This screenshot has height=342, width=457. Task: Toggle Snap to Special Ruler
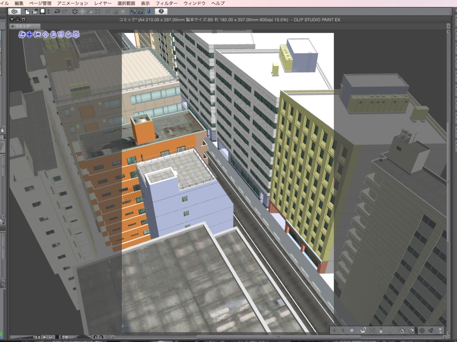pos(141,12)
